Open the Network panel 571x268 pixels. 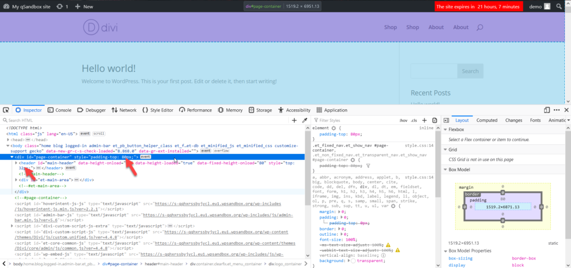124,110
